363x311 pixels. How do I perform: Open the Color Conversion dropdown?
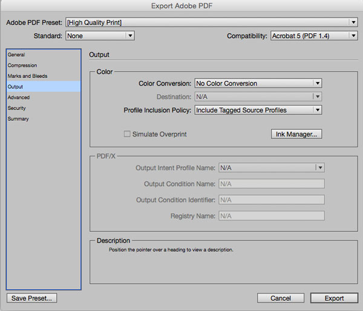[258, 83]
